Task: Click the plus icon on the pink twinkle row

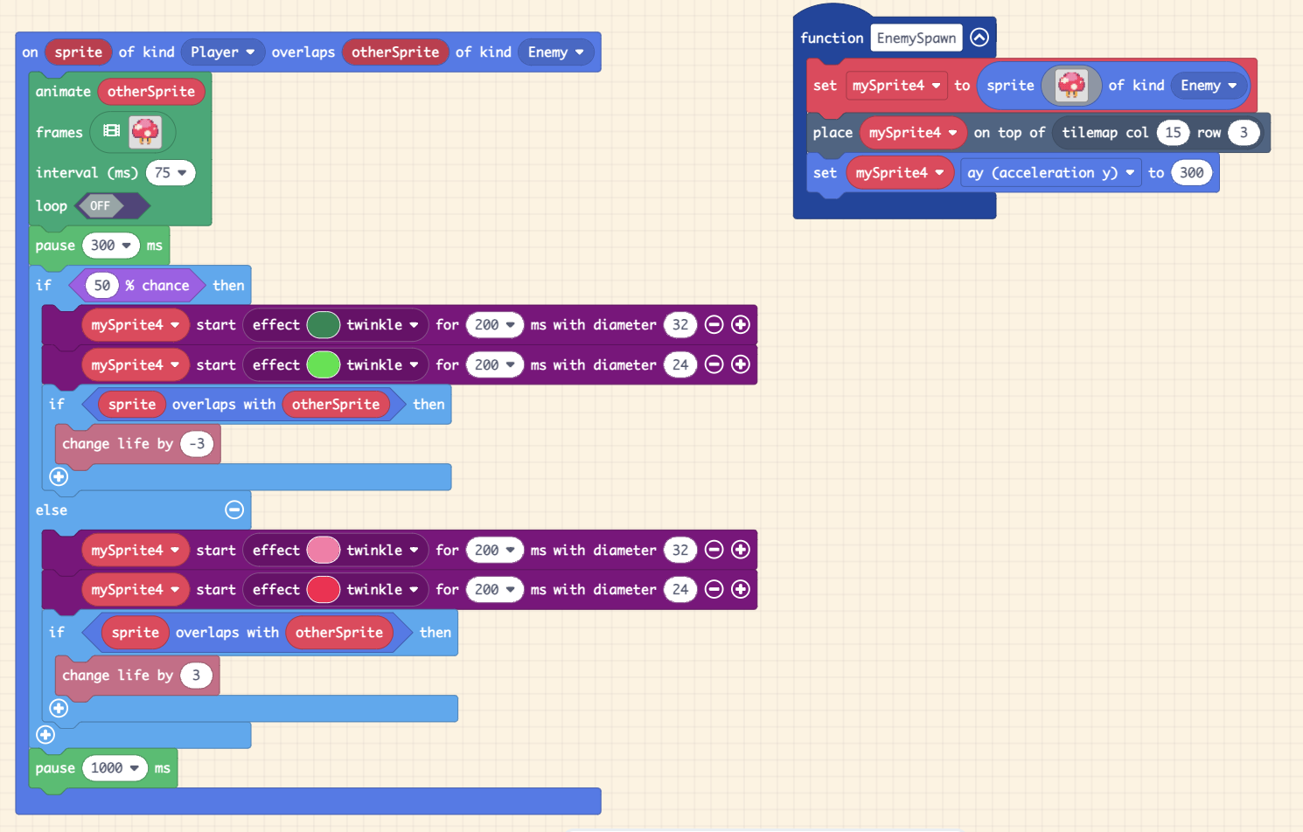Action: pyautogui.click(x=741, y=550)
